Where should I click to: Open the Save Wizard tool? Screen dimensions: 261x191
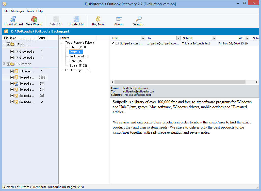point(34,21)
